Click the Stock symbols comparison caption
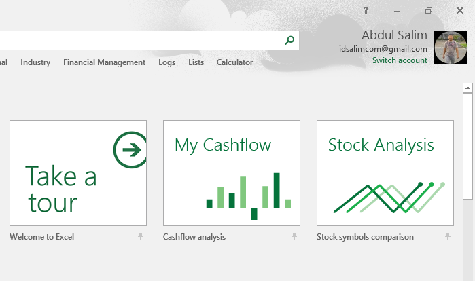Image resolution: width=475 pixels, height=281 pixels. 365,237
